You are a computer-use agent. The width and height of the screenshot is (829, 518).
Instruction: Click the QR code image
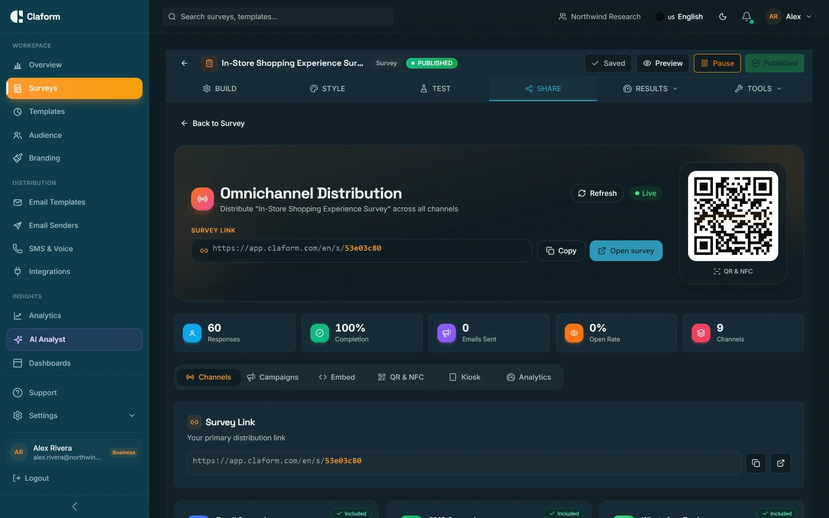(x=733, y=216)
